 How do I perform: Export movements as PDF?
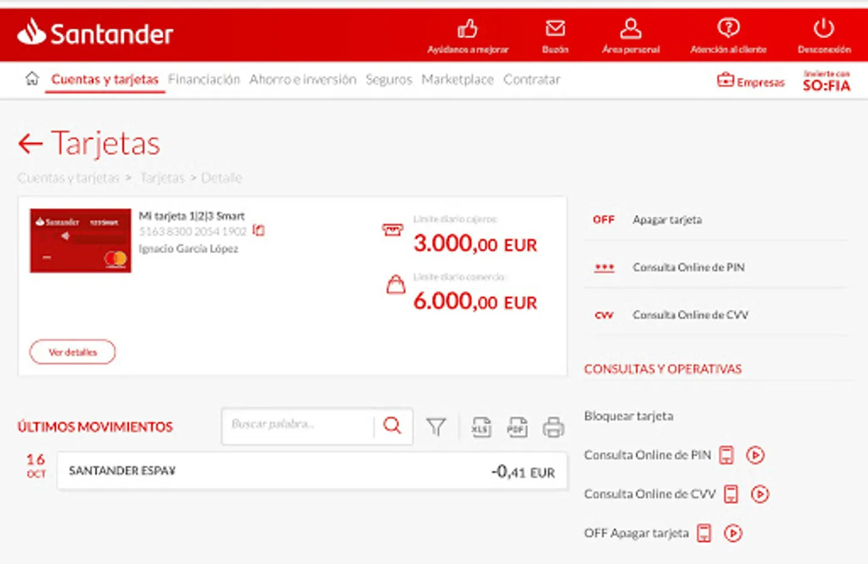click(517, 427)
